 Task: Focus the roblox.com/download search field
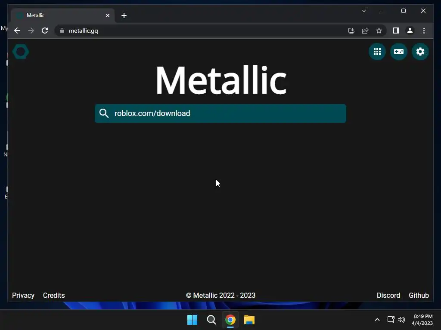pyautogui.click(x=220, y=113)
